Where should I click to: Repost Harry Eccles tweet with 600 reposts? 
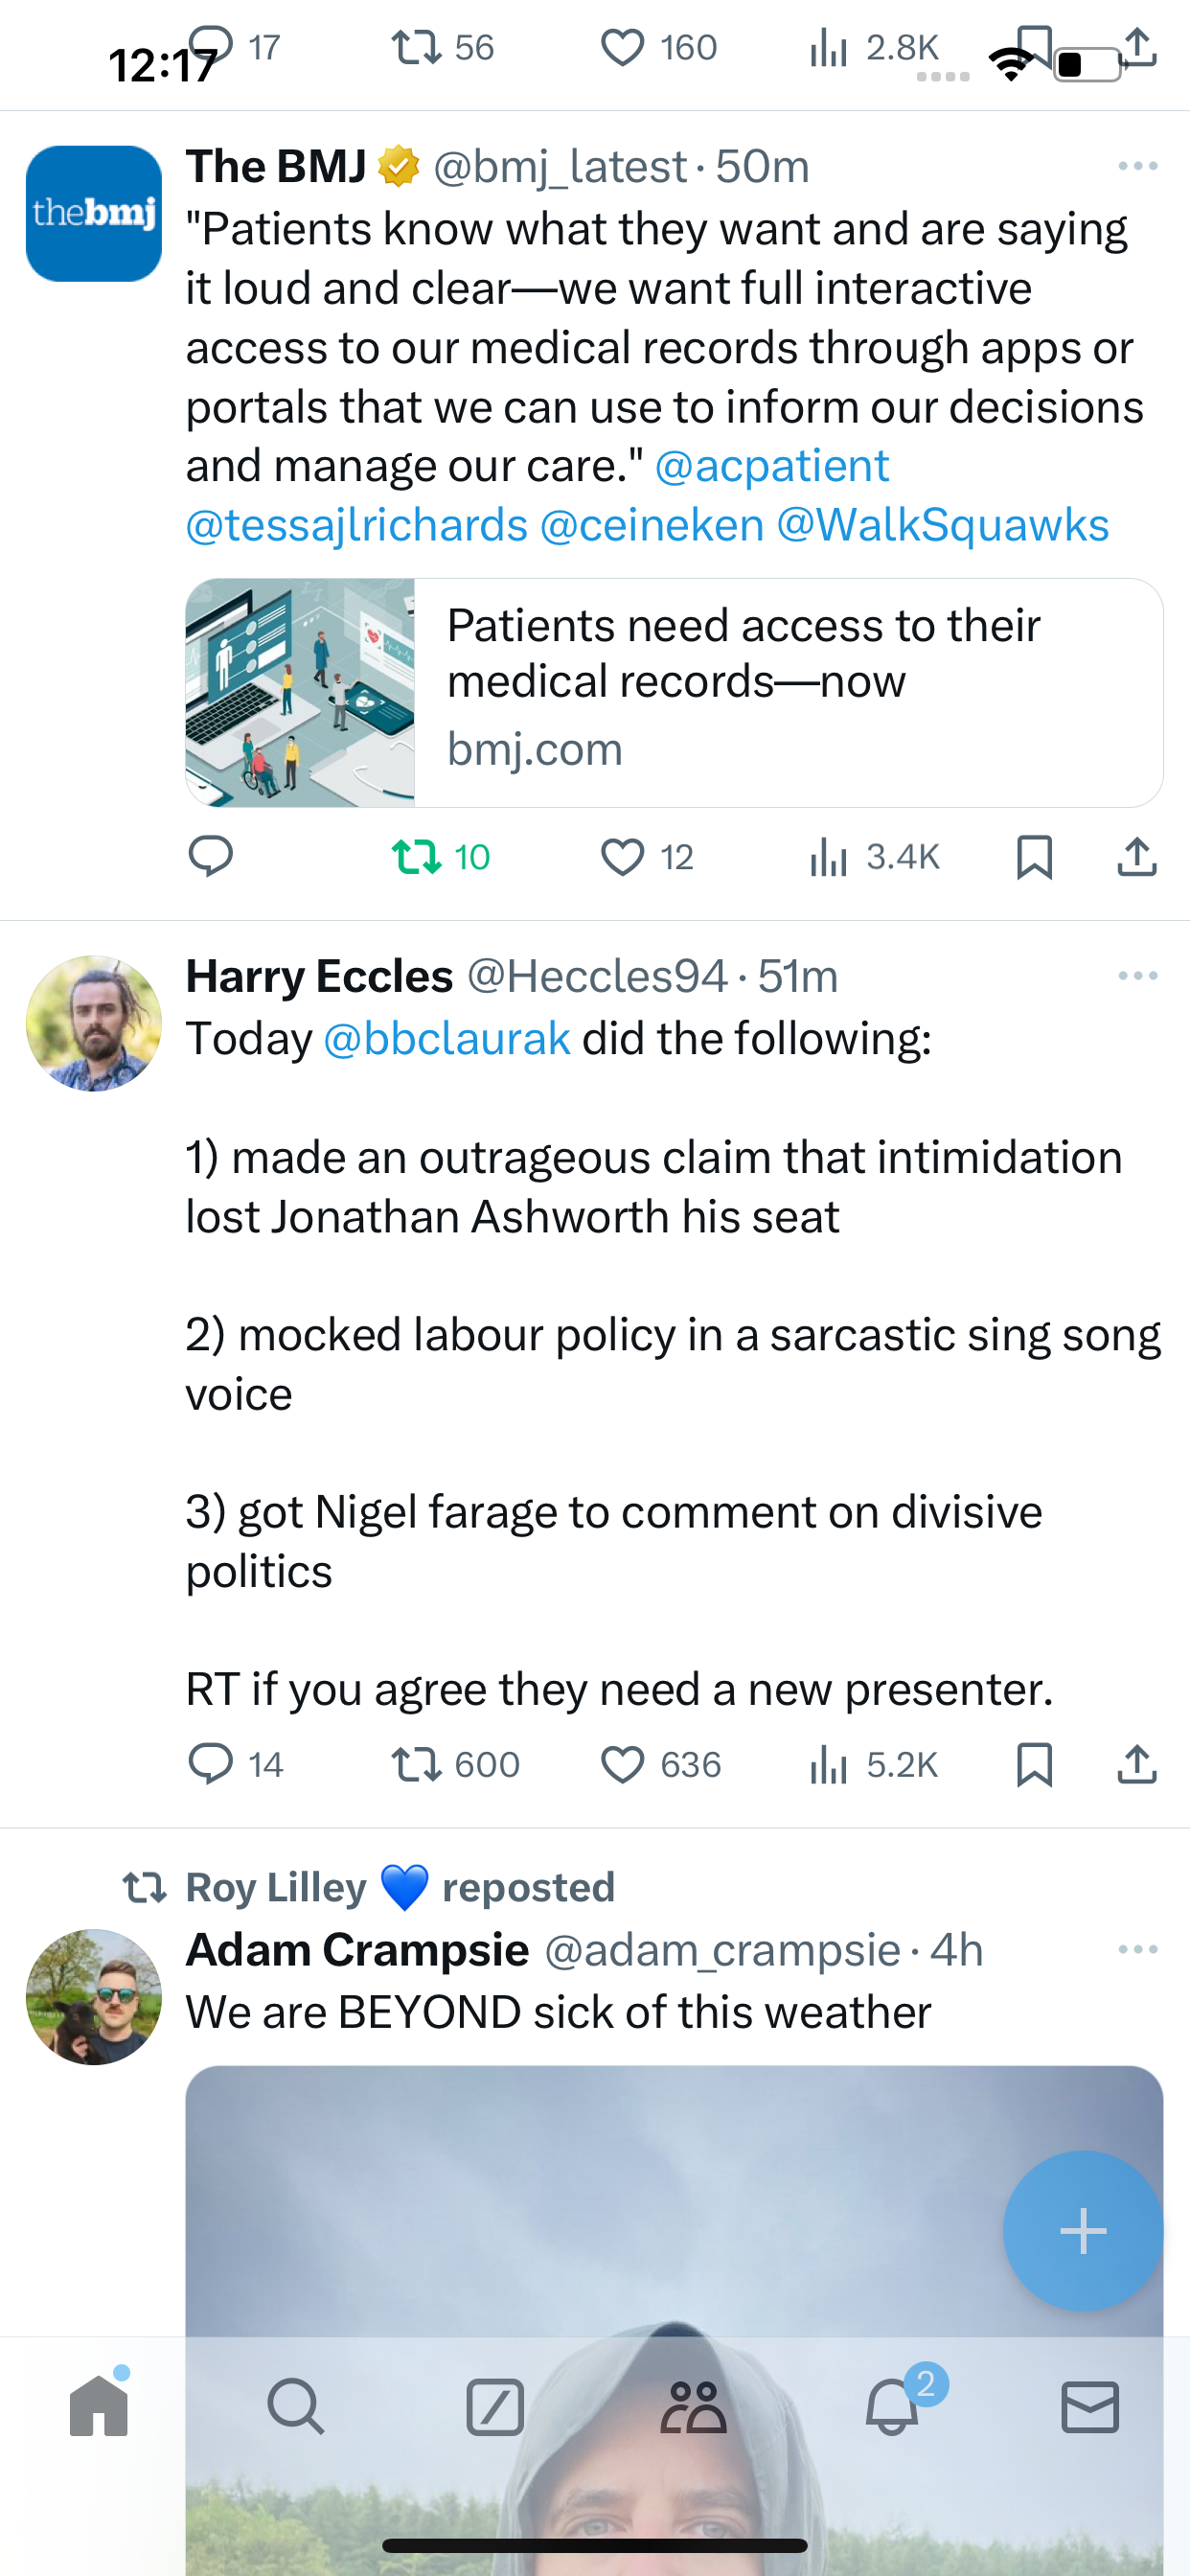[417, 1764]
